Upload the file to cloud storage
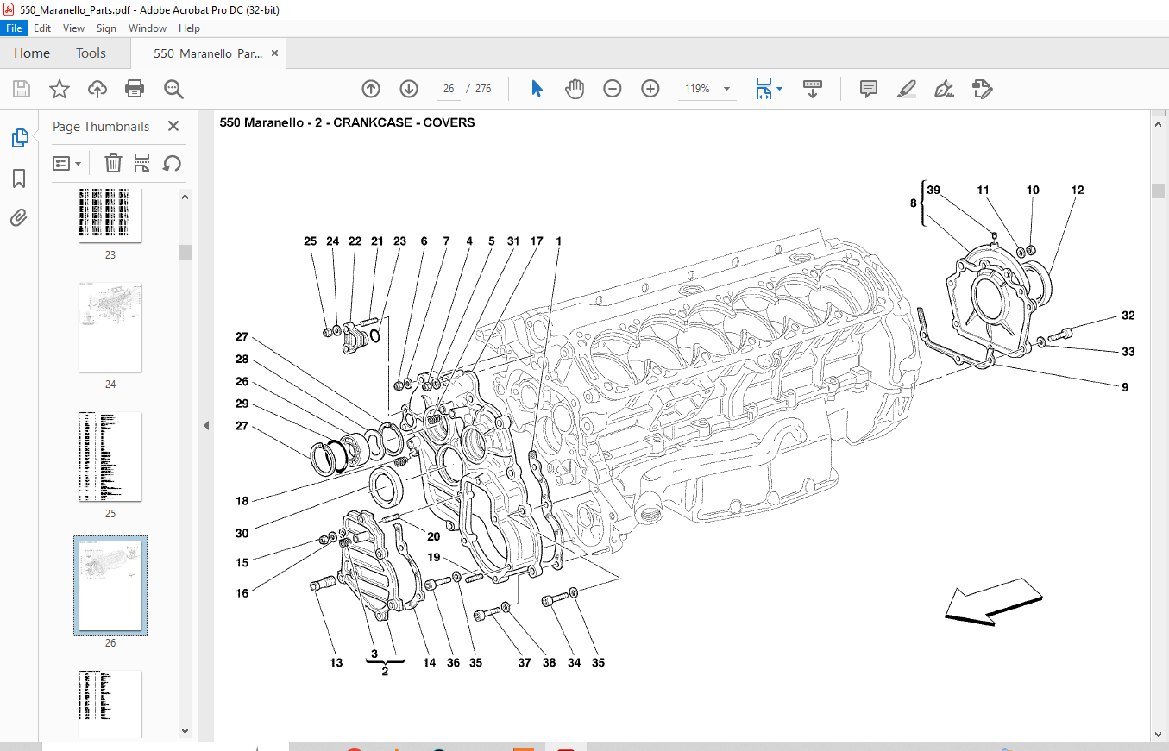1169x751 pixels. tap(97, 89)
